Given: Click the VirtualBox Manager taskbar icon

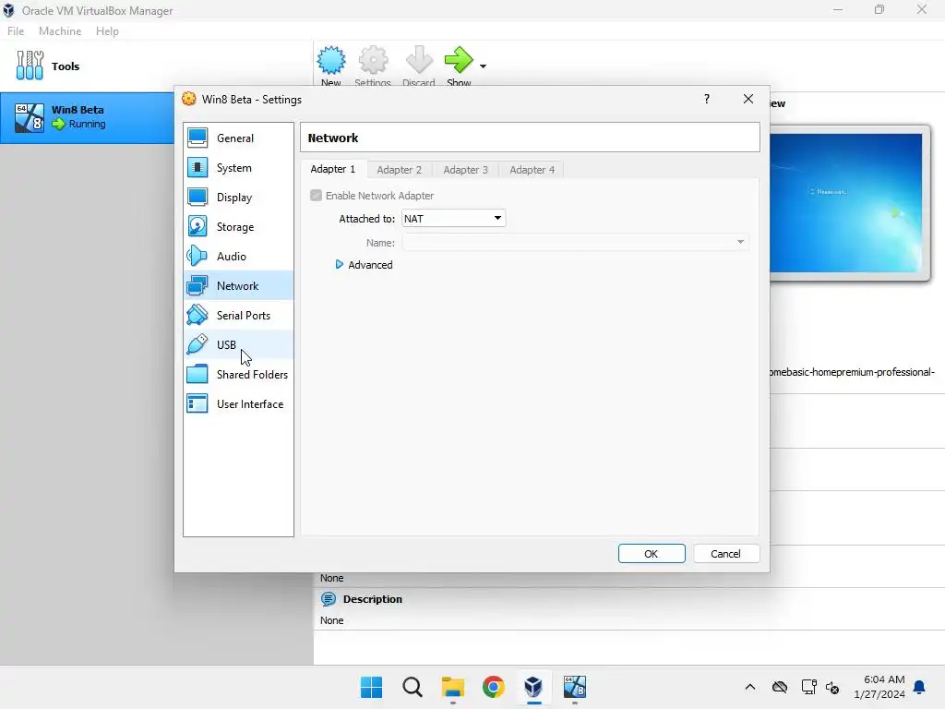Looking at the screenshot, I should coord(533,687).
